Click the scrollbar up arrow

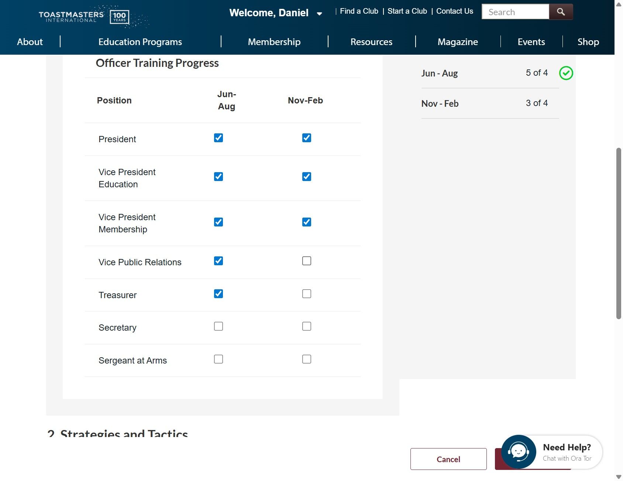618,5
